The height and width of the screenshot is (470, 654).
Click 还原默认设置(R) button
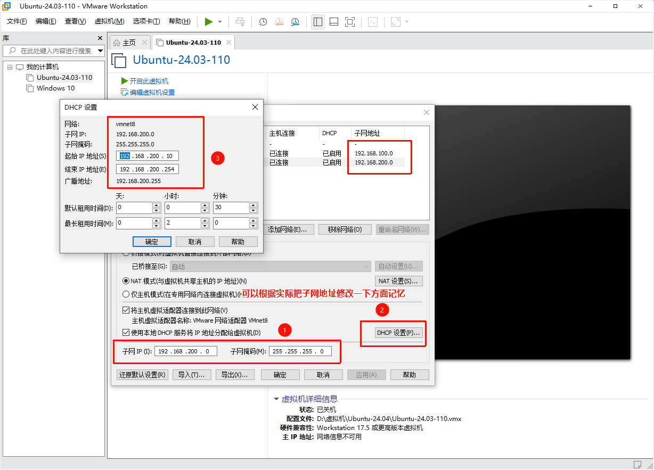[142, 375]
